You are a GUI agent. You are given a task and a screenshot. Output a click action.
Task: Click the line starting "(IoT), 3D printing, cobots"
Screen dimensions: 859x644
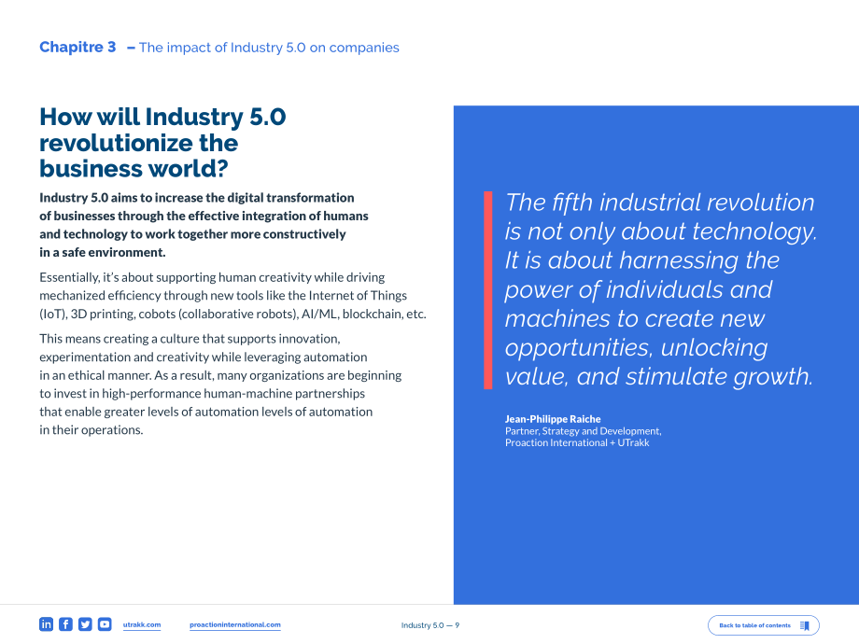click(x=232, y=314)
